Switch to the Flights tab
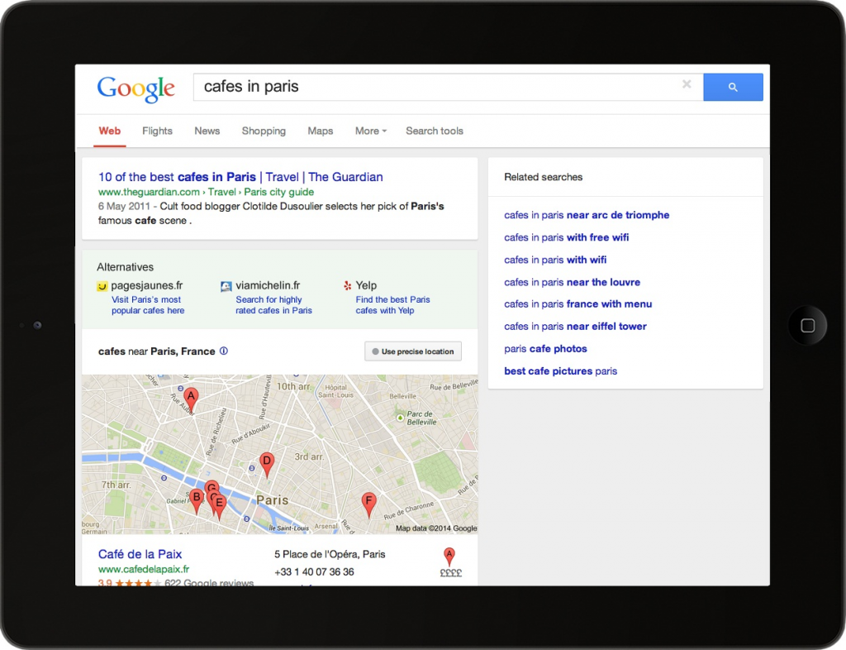The height and width of the screenshot is (650, 846). click(157, 131)
